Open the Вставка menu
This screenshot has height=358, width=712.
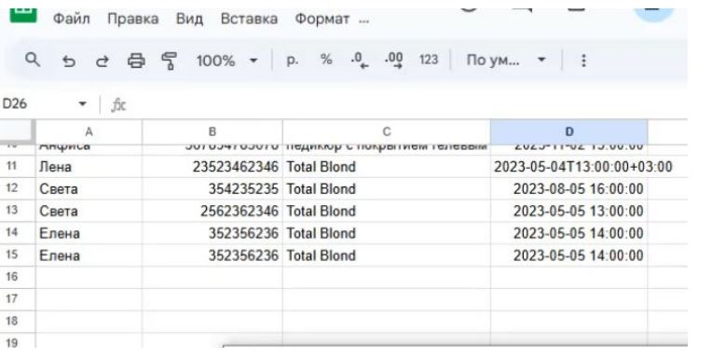click(249, 19)
